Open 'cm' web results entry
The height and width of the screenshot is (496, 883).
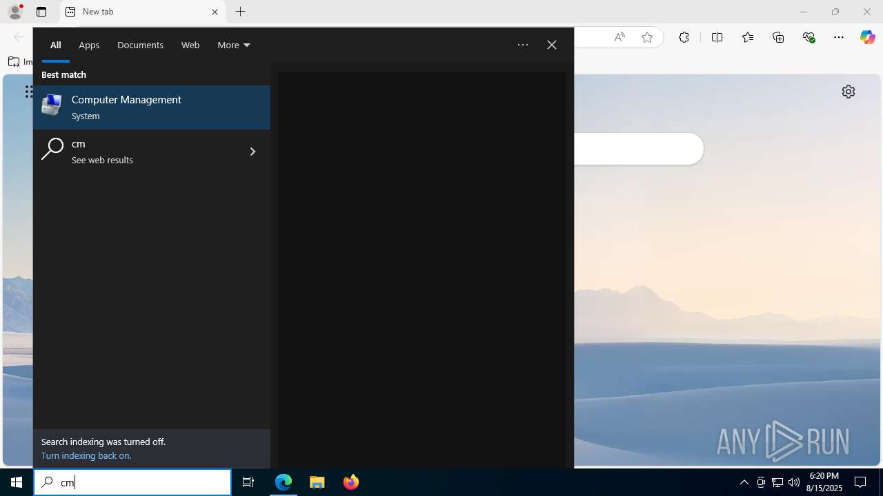[152, 152]
